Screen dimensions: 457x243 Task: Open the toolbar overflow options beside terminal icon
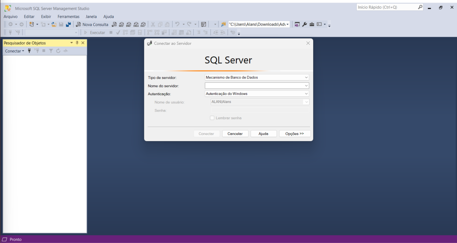329,25
